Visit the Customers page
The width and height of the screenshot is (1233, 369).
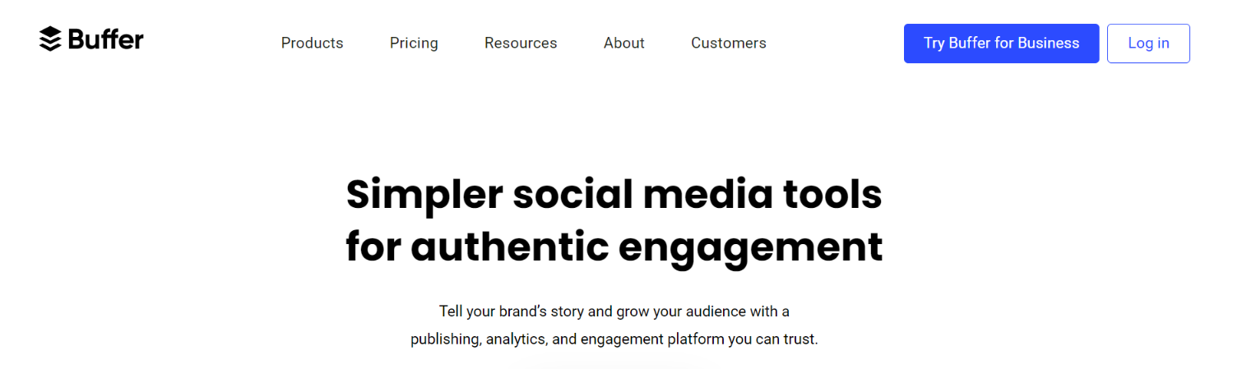(x=729, y=43)
